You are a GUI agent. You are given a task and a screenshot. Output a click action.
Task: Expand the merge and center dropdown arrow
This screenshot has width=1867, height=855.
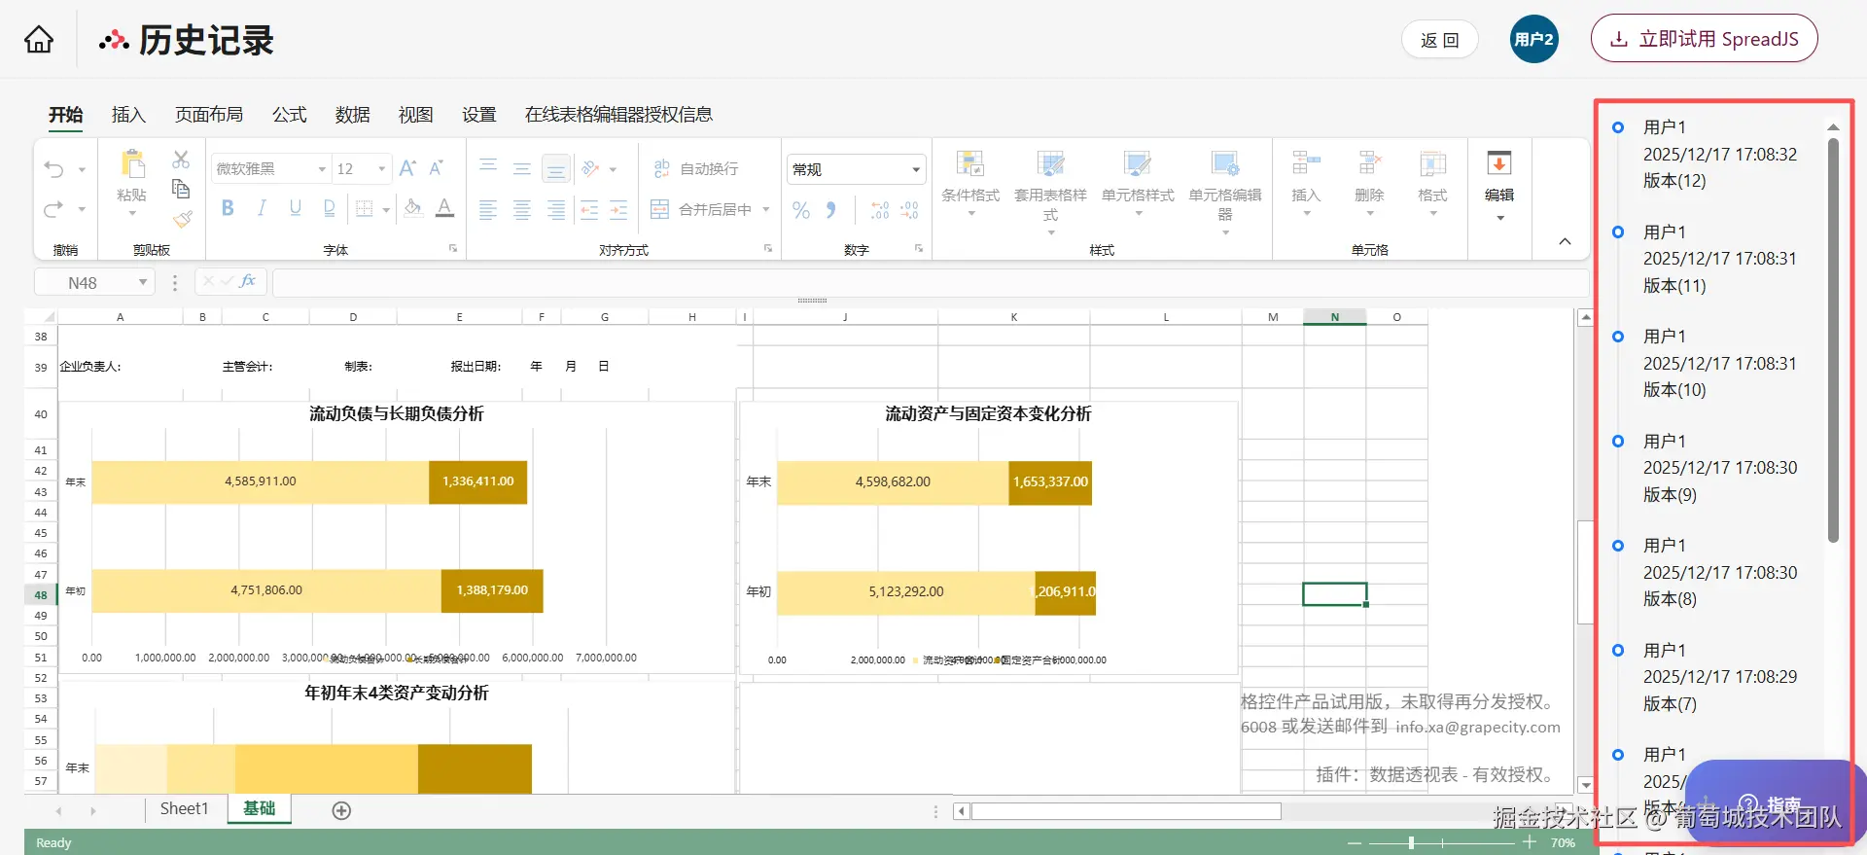[766, 209]
